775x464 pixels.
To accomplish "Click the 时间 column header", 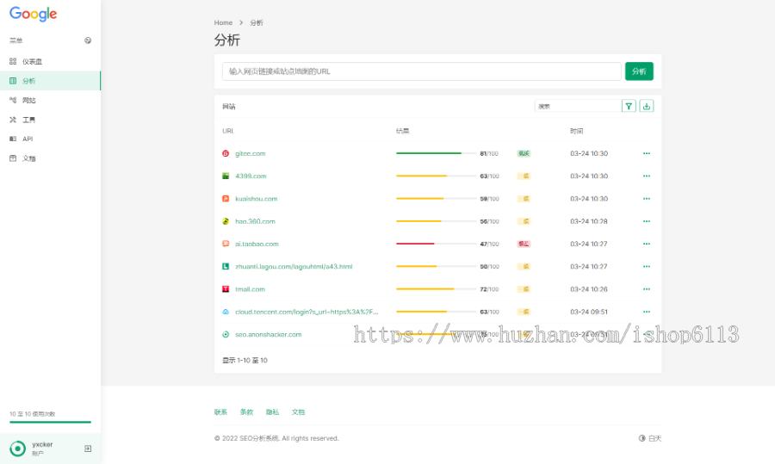I will coord(576,131).
